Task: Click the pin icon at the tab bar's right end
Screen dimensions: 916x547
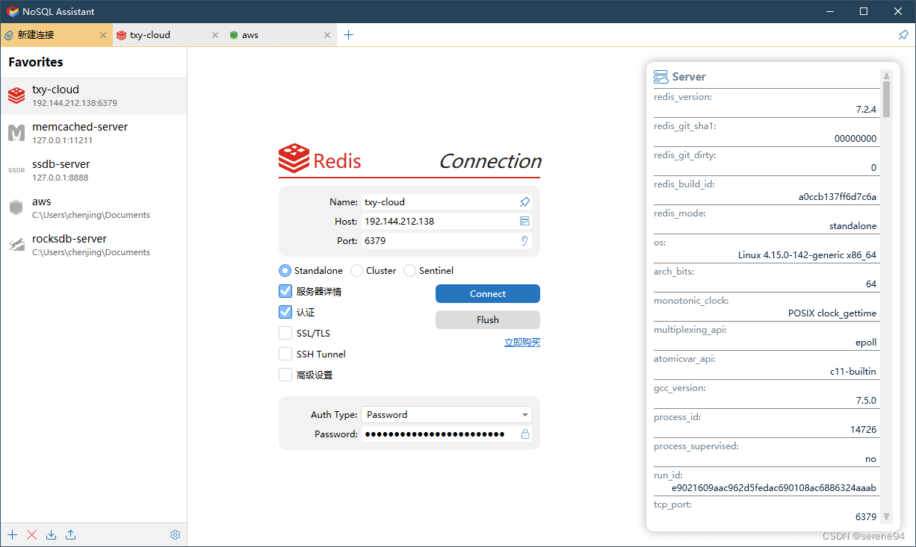Action: (x=903, y=35)
